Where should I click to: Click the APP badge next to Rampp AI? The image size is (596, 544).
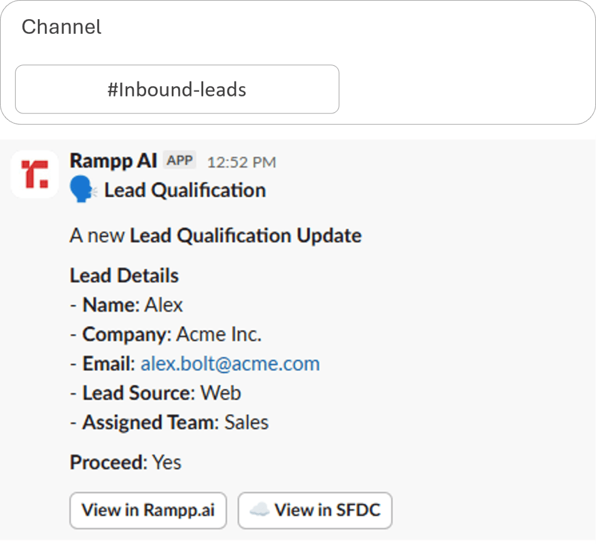(x=180, y=161)
